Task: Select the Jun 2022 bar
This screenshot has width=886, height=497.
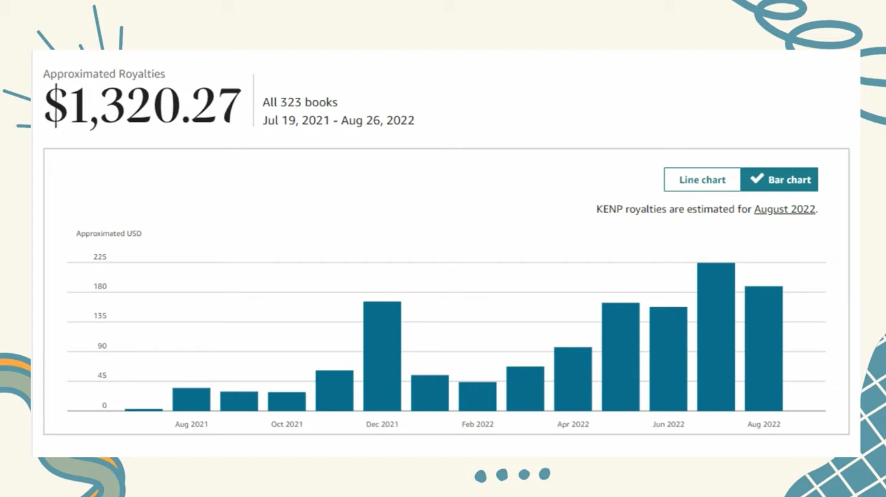Action: point(668,359)
